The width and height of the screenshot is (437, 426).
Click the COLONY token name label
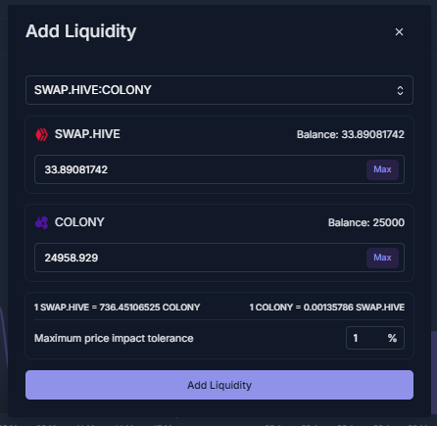[x=79, y=222]
